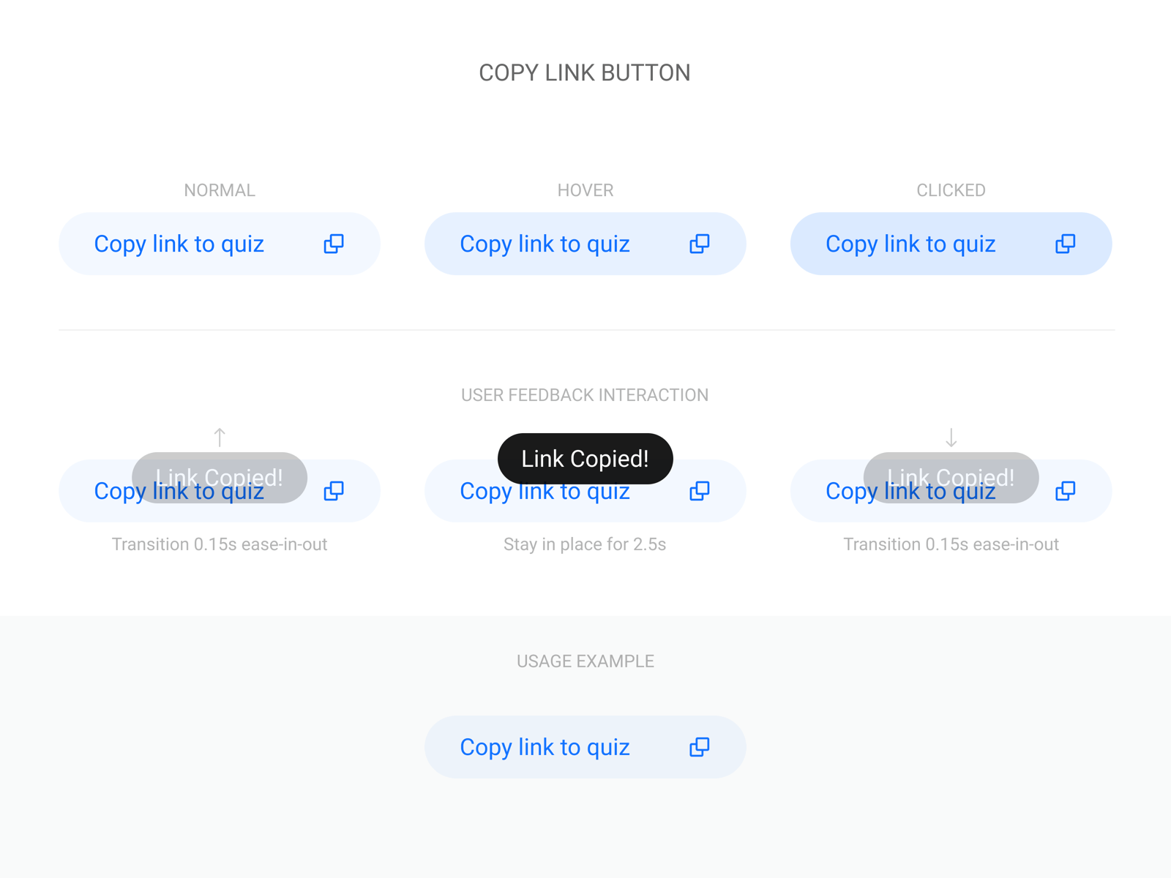Click the copy icon under the black Link Copied tooltip
Image resolution: width=1171 pixels, height=878 pixels.
click(699, 491)
